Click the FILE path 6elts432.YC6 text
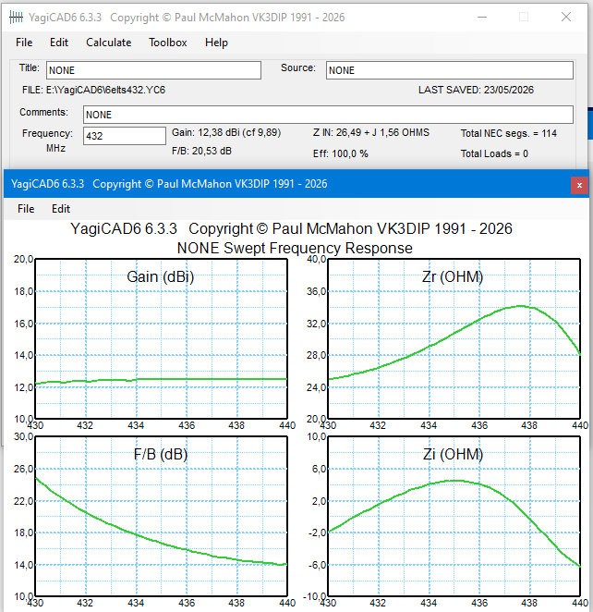Image resolution: width=593 pixels, height=612 pixels. tap(93, 90)
